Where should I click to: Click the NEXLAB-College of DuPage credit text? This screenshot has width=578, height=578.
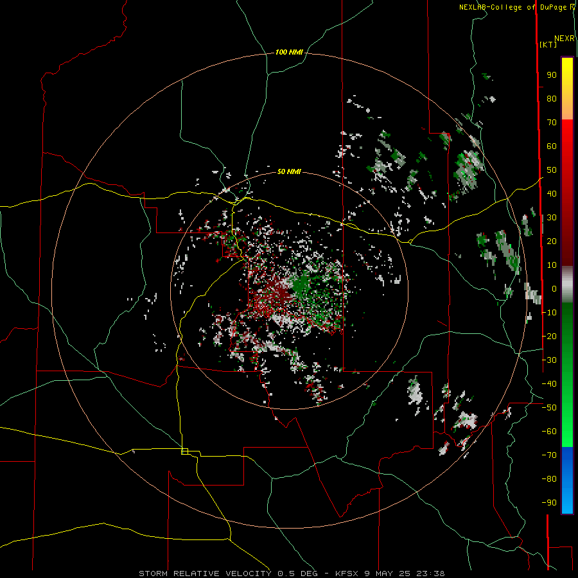(514, 7)
